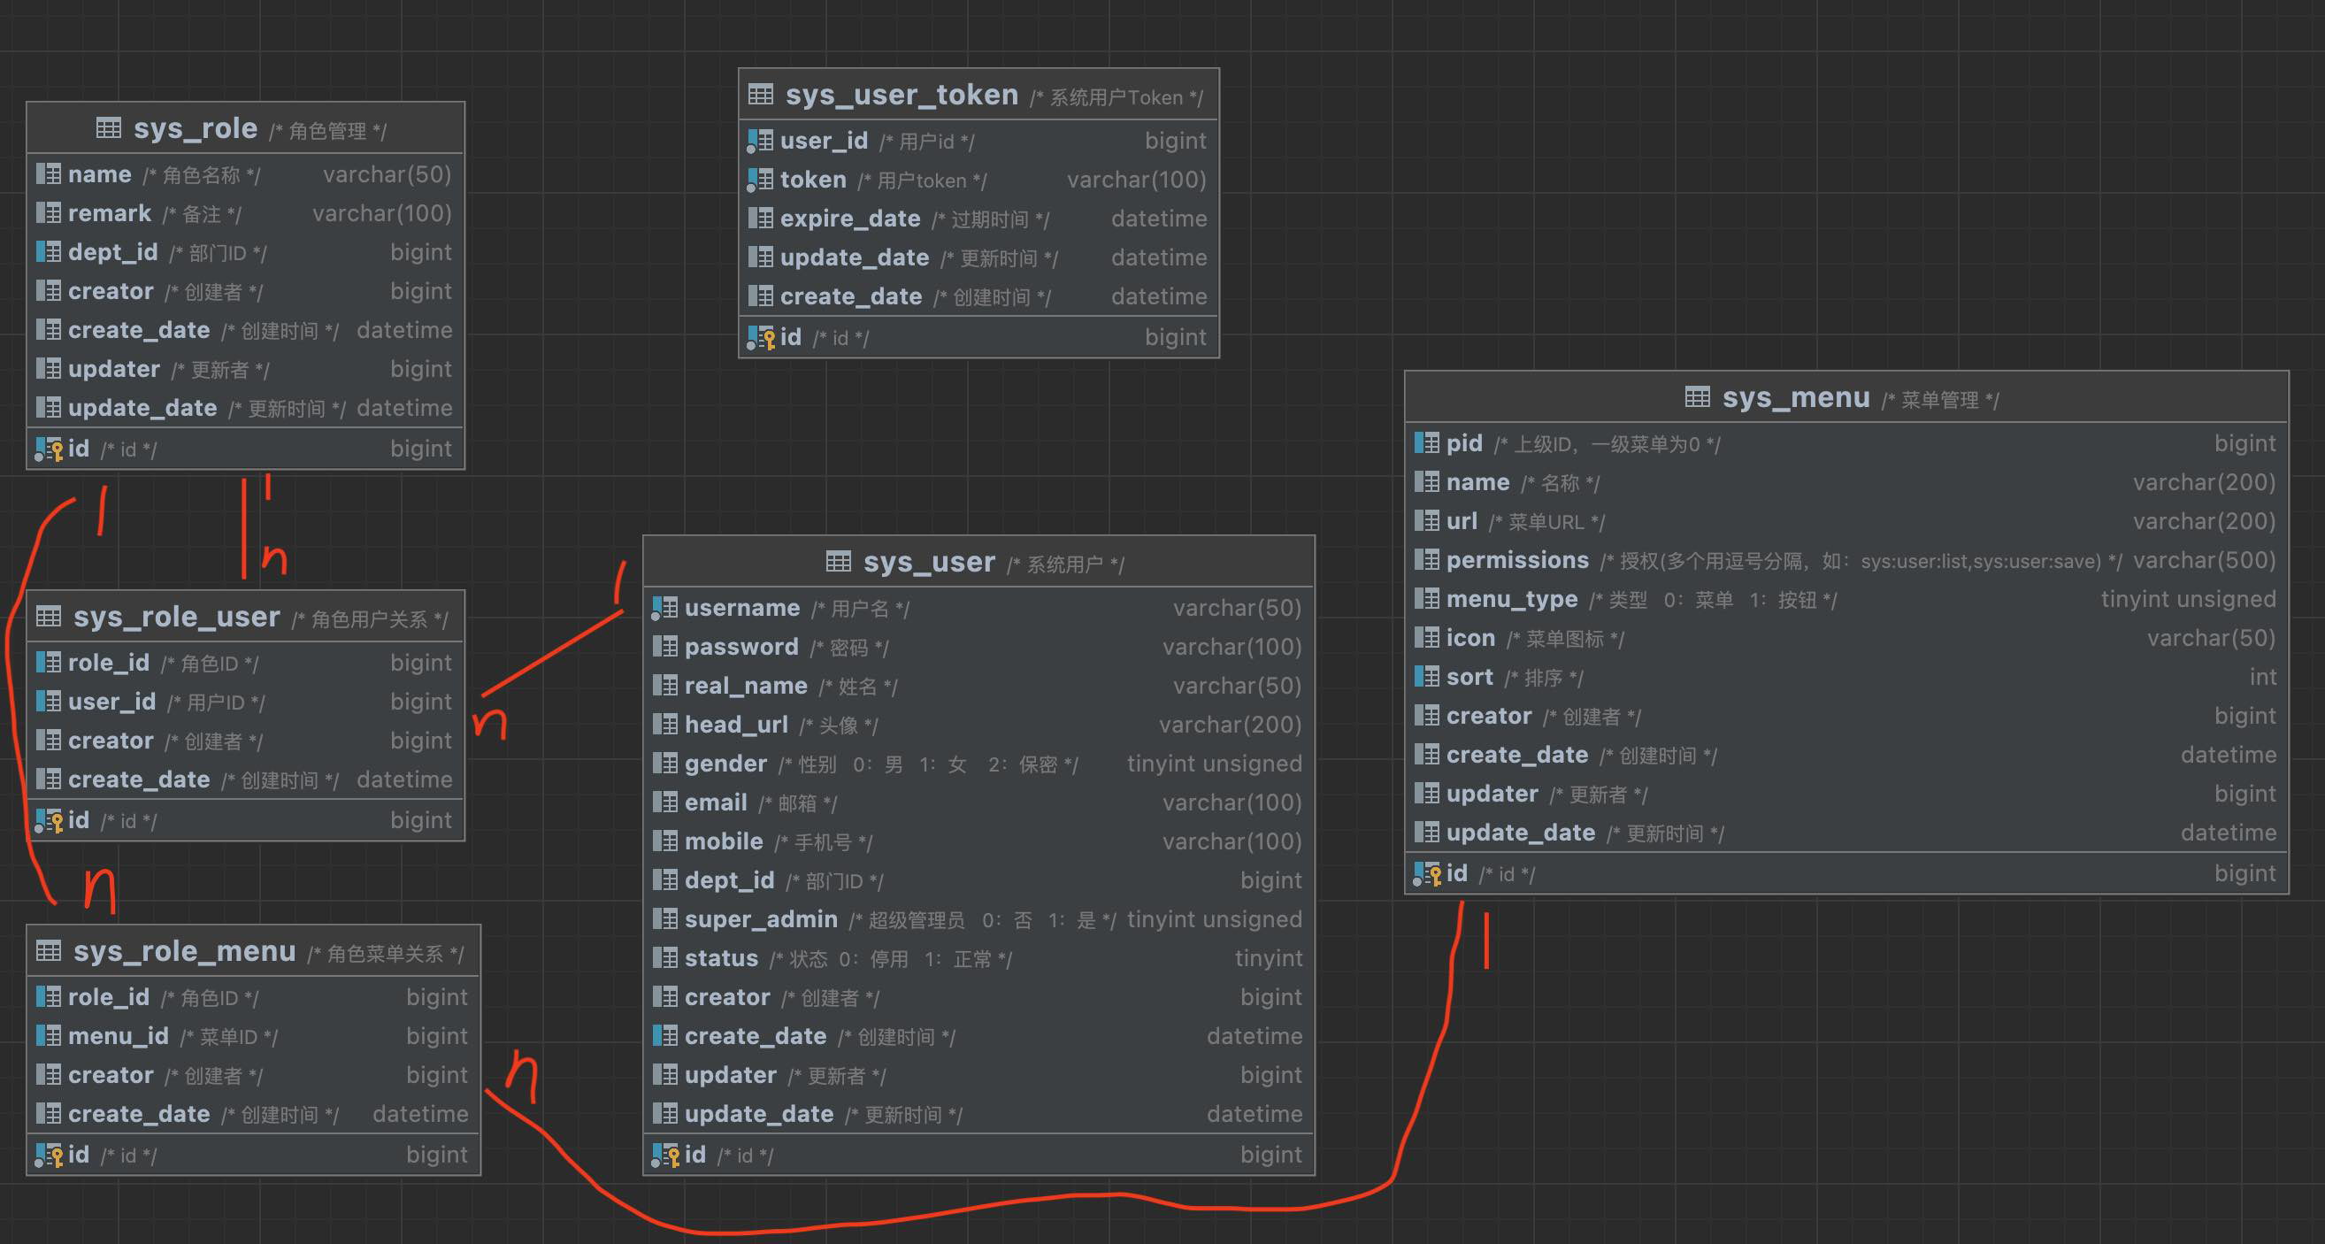The image size is (2325, 1244).
Task: Select create_date column in sys_role_user
Action: (x=244, y=779)
